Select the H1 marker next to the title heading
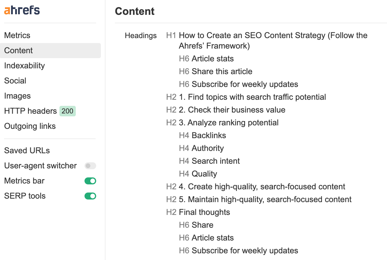The height and width of the screenshot is (260, 387). point(171,35)
